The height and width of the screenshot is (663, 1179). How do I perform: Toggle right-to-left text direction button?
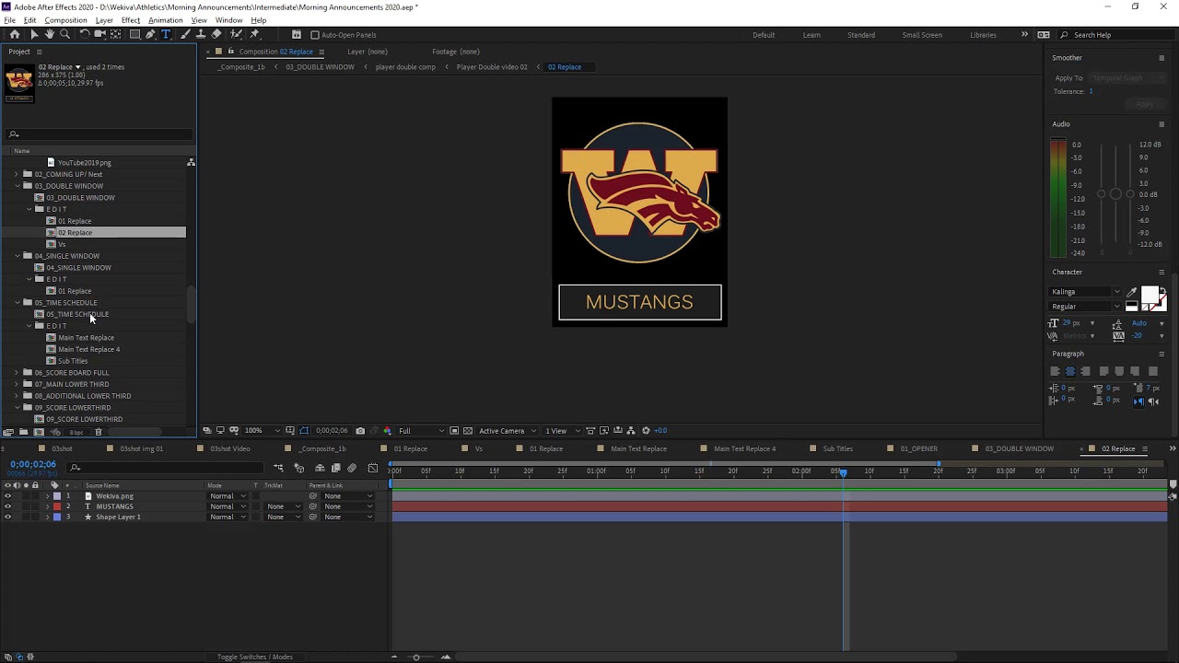[1154, 401]
